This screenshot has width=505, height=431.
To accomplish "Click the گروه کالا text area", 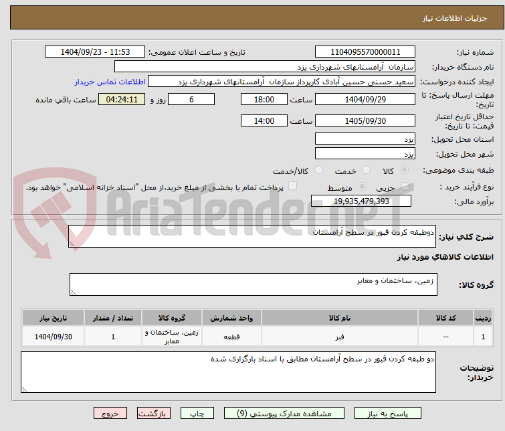I will (x=253, y=284).
